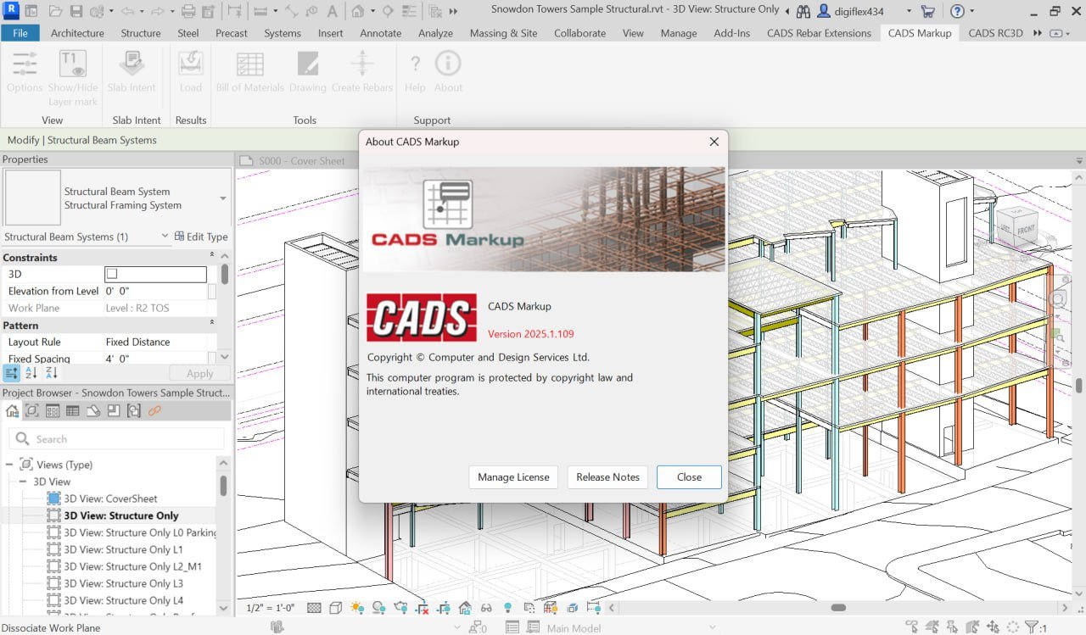Screen dimensions: 1086x635
Task: Toggle the Detail Level icon in view bar
Action: pyautogui.click(x=314, y=608)
